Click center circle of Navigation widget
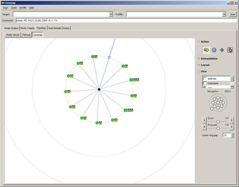 pyautogui.click(x=218, y=103)
